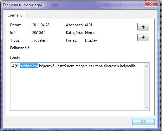Image resolution: width=162 pixels, height=131 pixels.
Task: Click the description scrollbar up arrow
Action: coord(146,66)
